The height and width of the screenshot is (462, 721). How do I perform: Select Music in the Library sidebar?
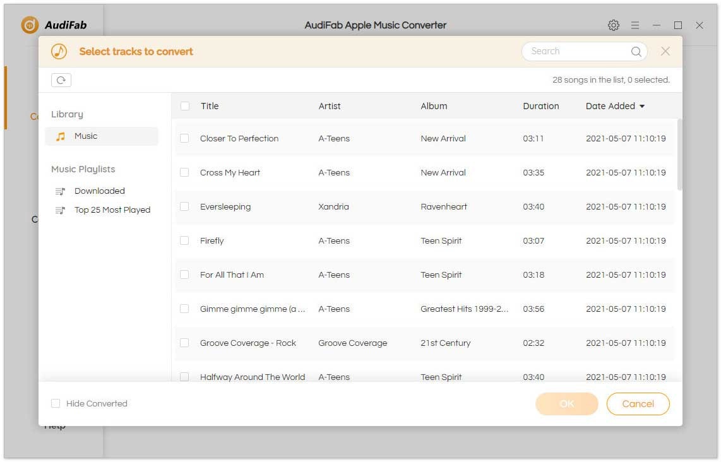click(102, 136)
